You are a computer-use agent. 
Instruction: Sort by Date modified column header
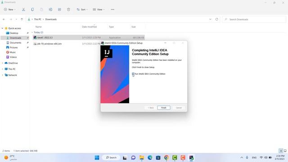(89, 27)
